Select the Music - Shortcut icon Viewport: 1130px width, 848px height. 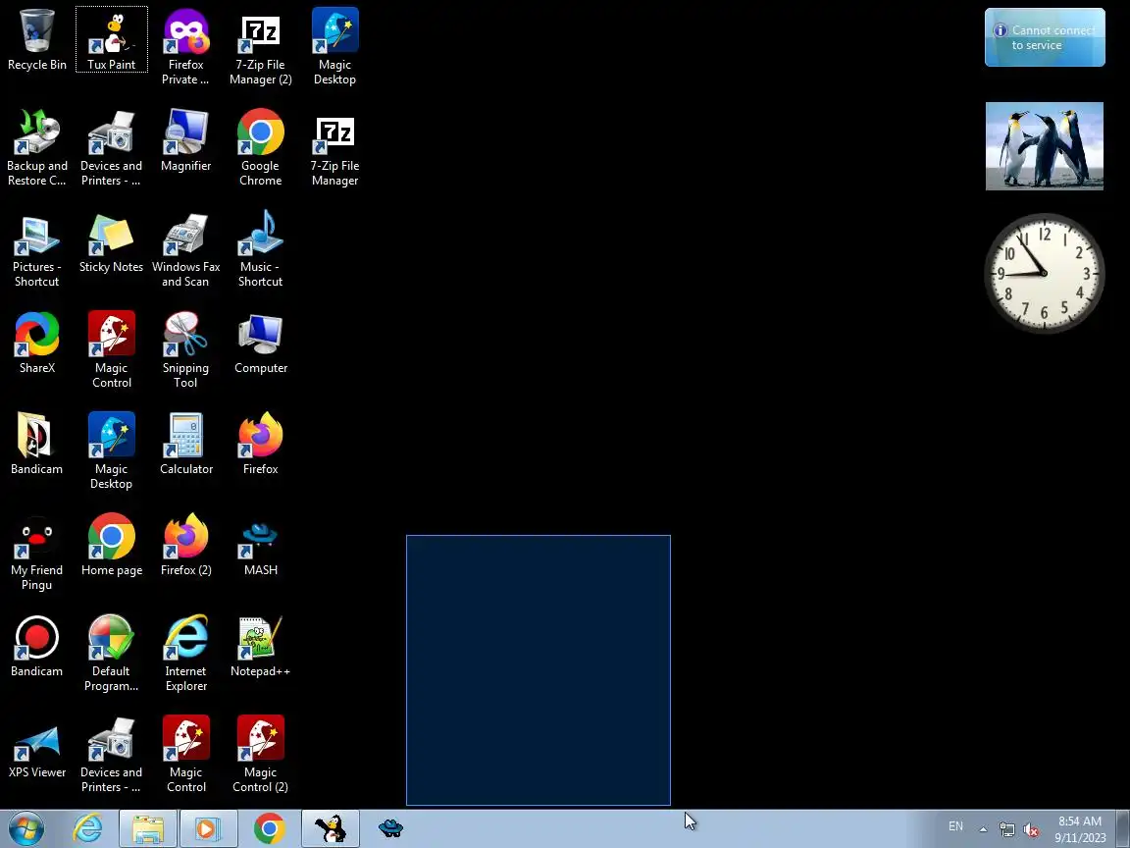(x=260, y=249)
